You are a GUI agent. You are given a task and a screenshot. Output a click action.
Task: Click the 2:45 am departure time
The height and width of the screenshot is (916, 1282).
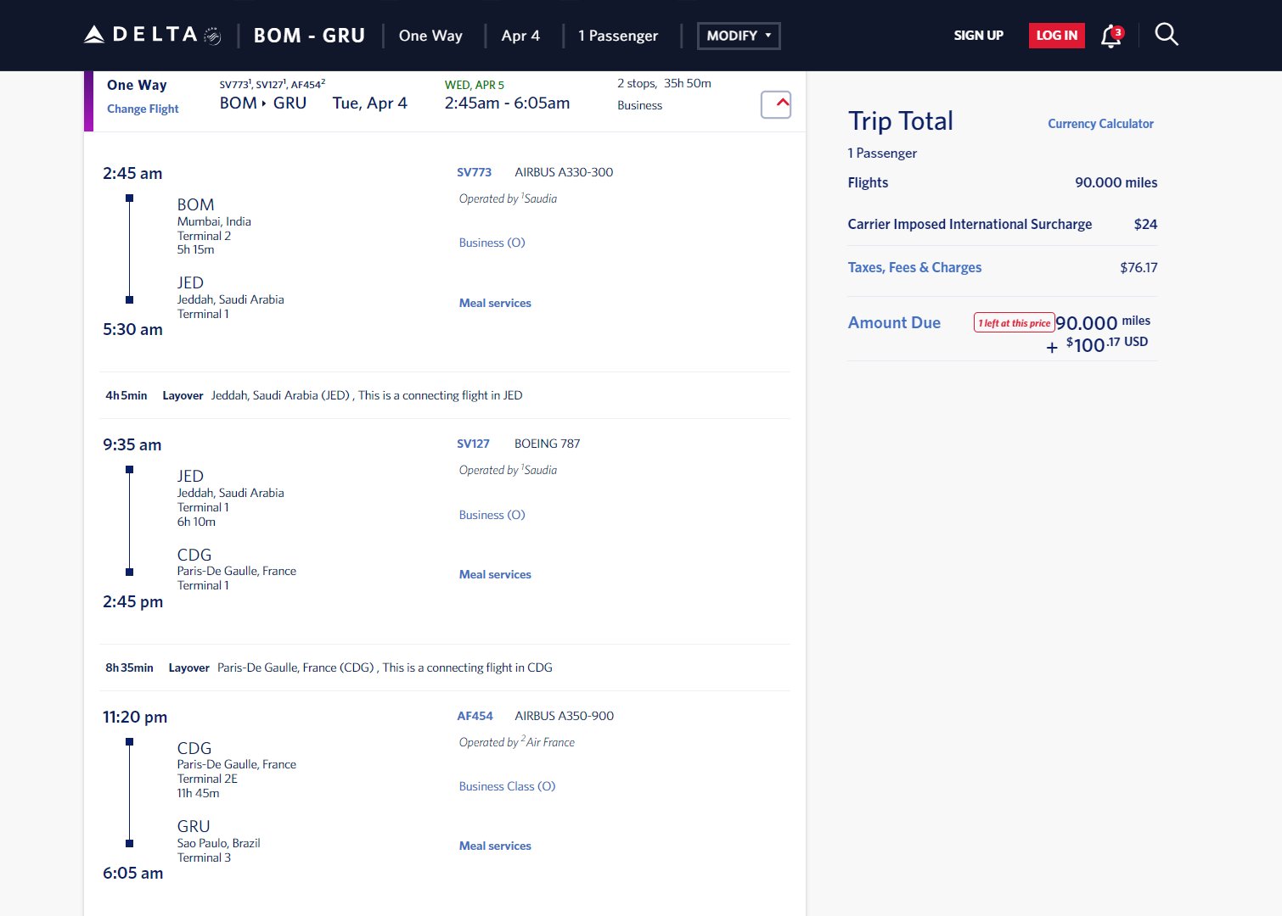point(132,173)
